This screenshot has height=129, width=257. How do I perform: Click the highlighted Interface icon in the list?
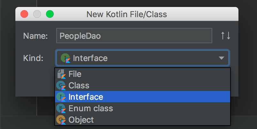click(61, 97)
